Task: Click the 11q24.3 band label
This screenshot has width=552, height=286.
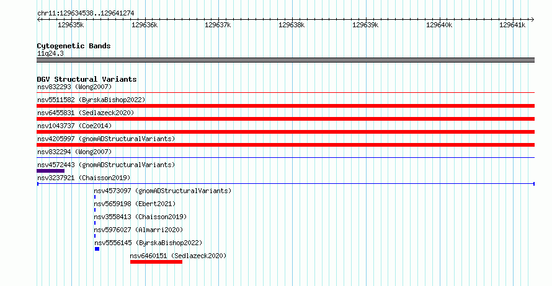Action: click(x=50, y=53)
